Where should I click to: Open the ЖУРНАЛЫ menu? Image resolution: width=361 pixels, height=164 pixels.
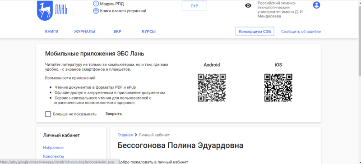coord(84,32)
